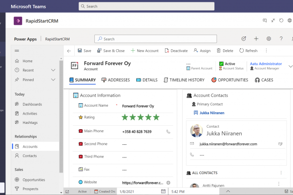This screenshot has width=293, height=195.
Task: Click the Main Phone number field
Action: 137,132
